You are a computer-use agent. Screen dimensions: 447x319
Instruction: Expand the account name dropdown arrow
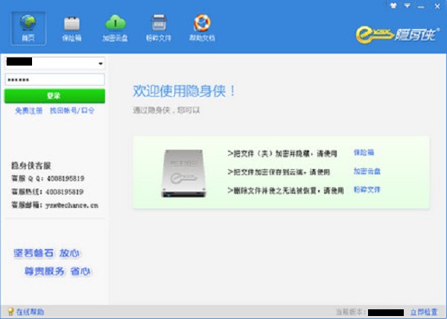101,63
